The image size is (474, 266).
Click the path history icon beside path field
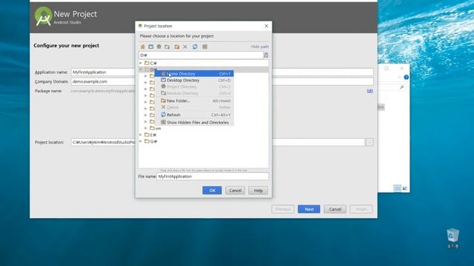[266, 55]
